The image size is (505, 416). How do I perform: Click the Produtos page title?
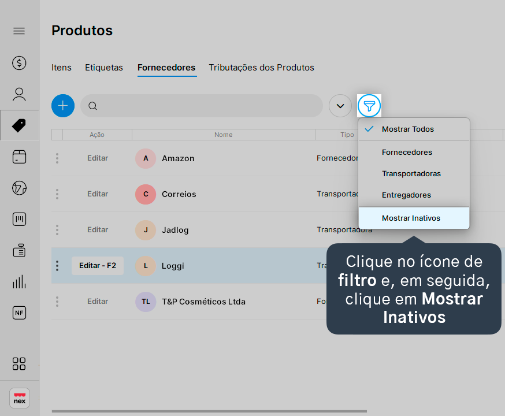[82, 31]
